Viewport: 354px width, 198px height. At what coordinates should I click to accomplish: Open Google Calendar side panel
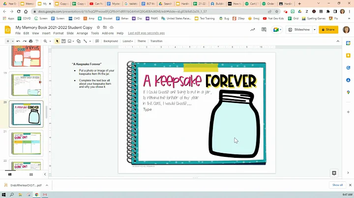[x=348, y=43]
